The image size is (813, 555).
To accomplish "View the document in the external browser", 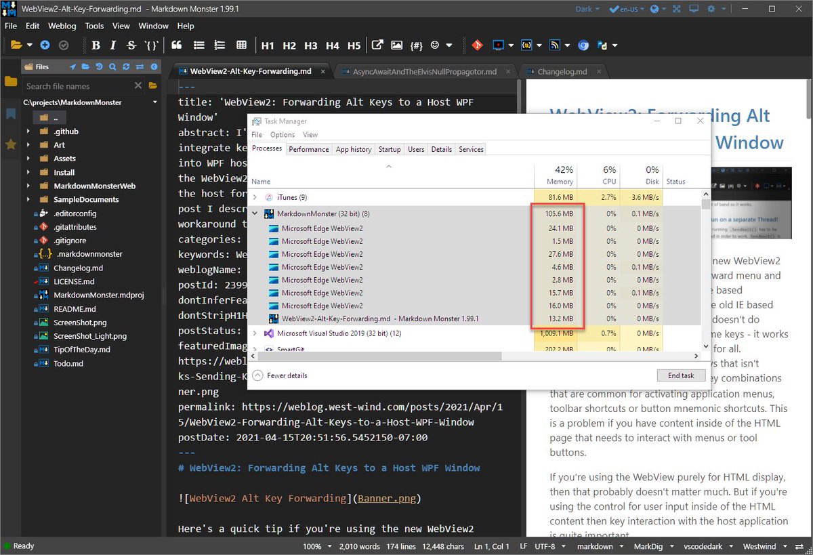I will (583, 45).
